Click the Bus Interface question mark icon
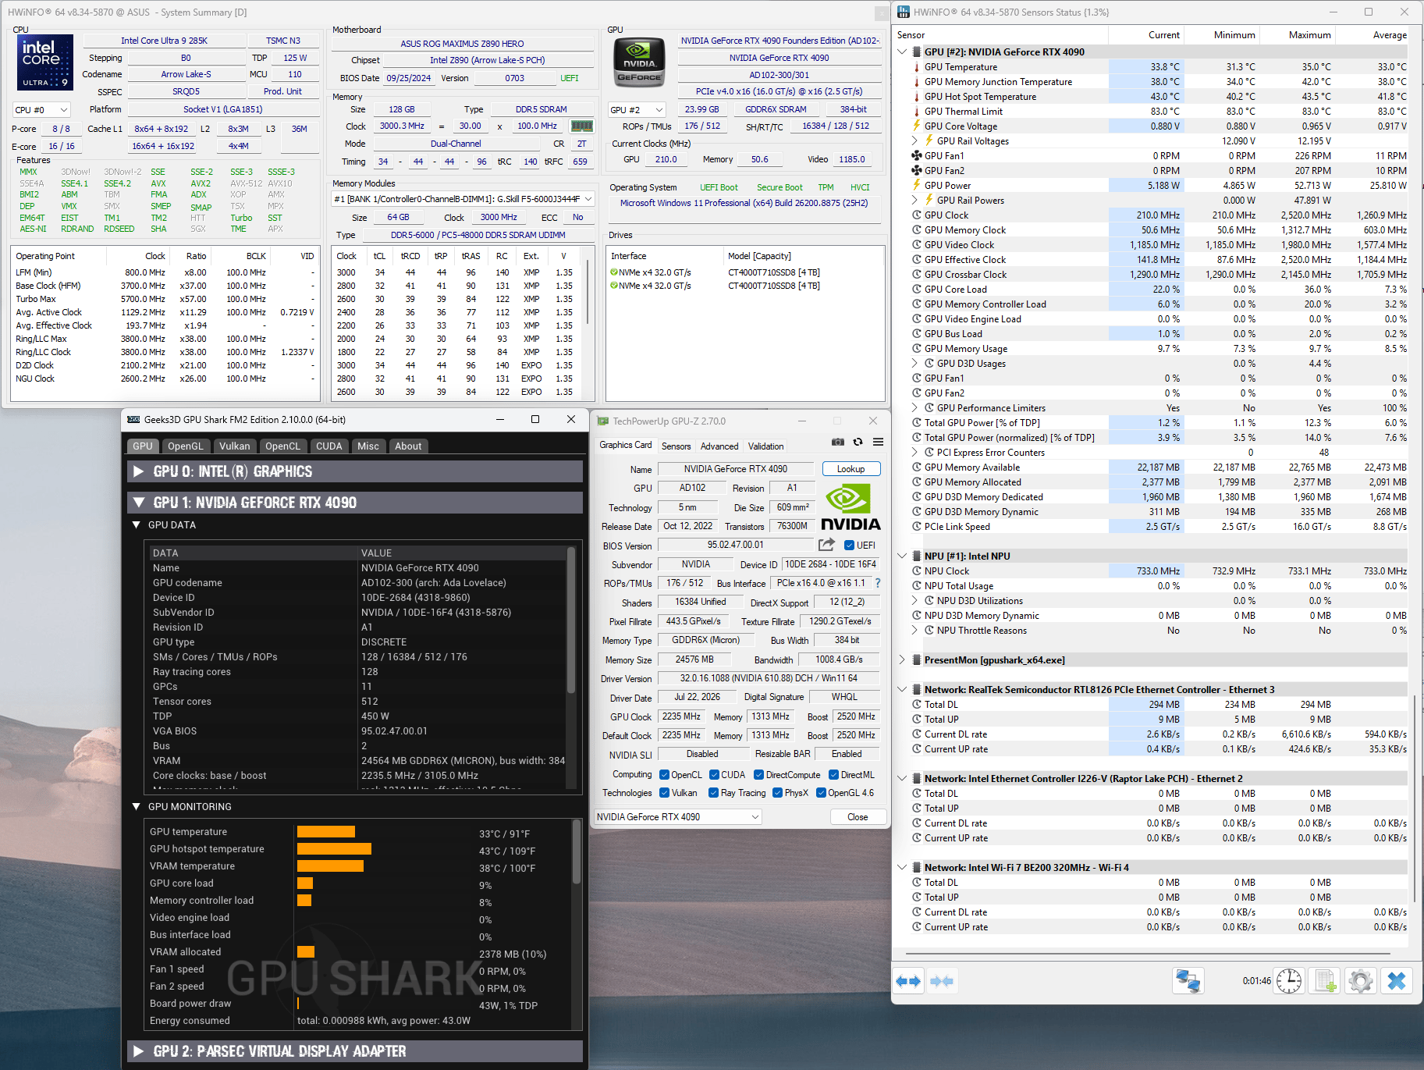This screenshot has width=1424, height=1070. pyautogui.click(x=878, y=583)
